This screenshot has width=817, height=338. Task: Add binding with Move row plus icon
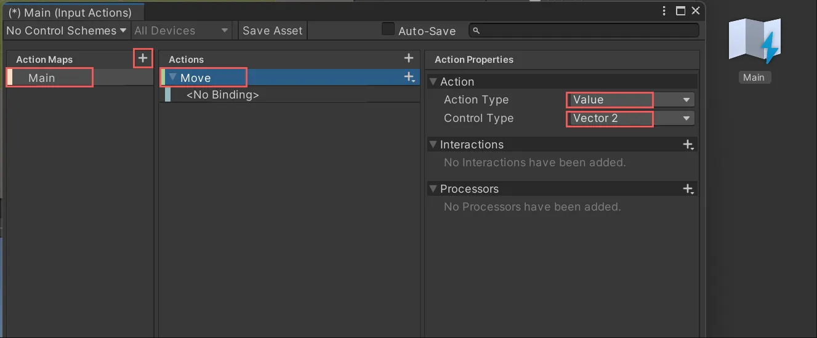point(409,78)
